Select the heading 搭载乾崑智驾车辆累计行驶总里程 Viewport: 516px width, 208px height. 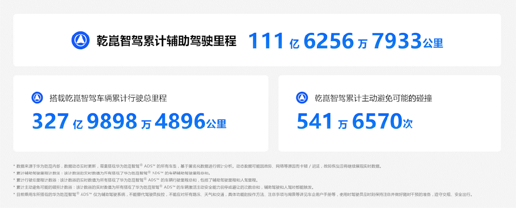pos(108,98)
